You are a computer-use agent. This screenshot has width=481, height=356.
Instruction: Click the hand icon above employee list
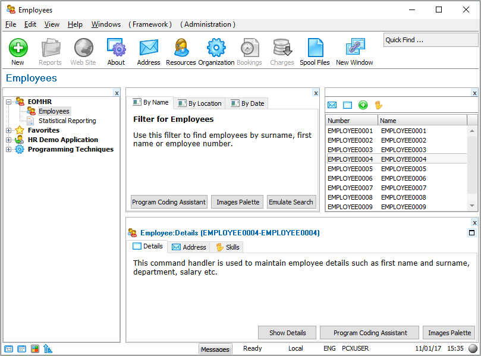point(378,105)
